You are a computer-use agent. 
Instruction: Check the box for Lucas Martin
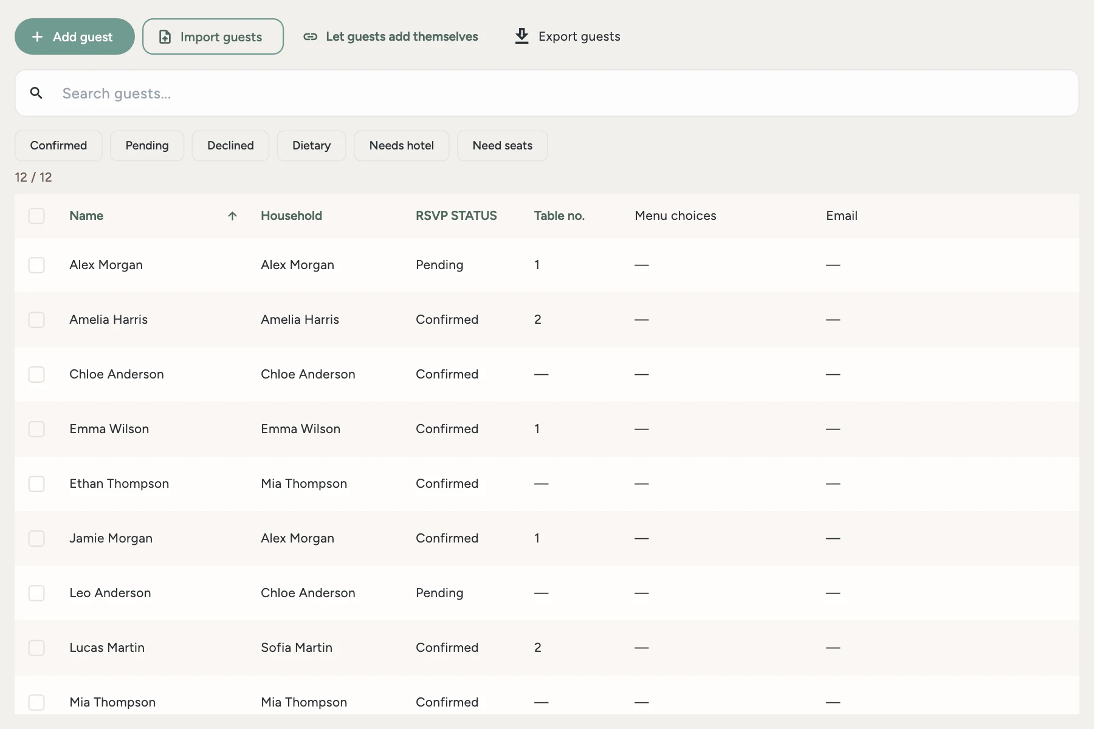point(36,648)
